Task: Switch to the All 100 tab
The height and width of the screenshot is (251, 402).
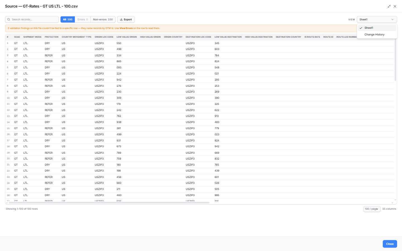Action: tap(68, 20)
